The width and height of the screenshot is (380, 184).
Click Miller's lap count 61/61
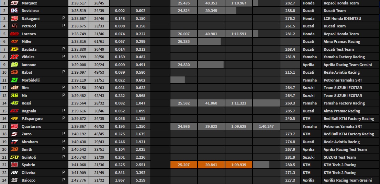pyautogui.click(x=99, y=41)
